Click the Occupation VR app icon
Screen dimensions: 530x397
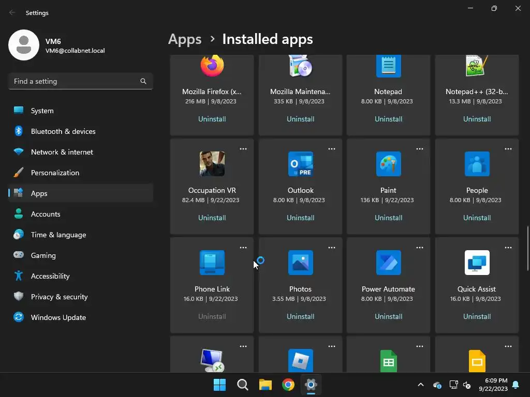click(x=212, y=164)
